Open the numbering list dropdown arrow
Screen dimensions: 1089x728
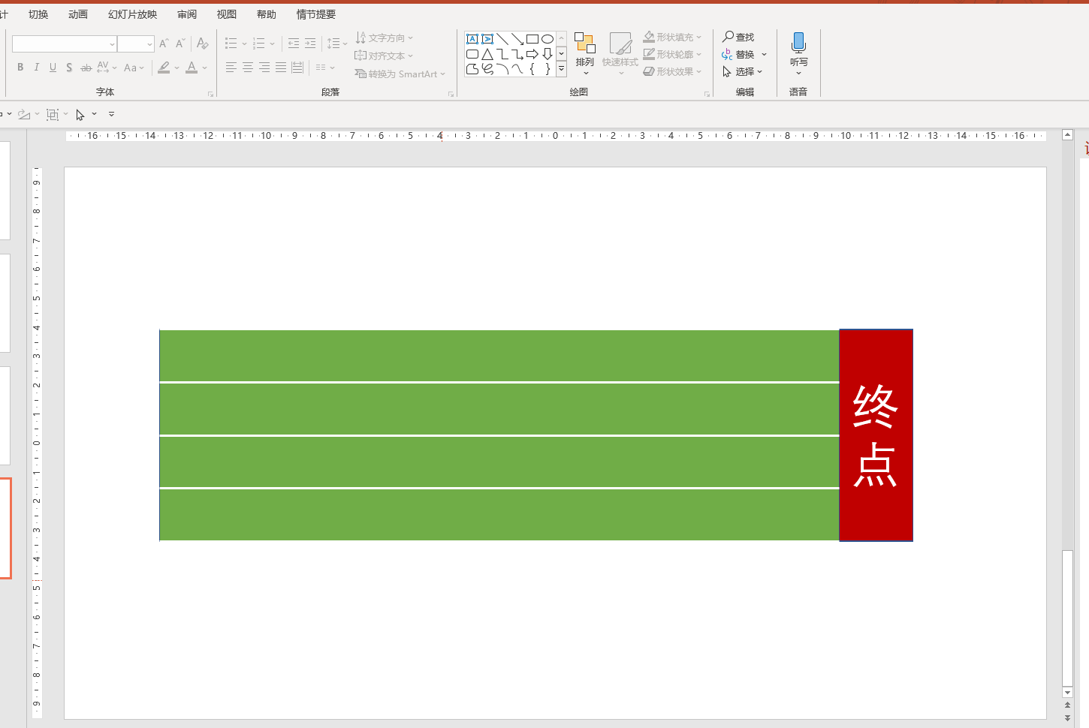coord(272,44)
